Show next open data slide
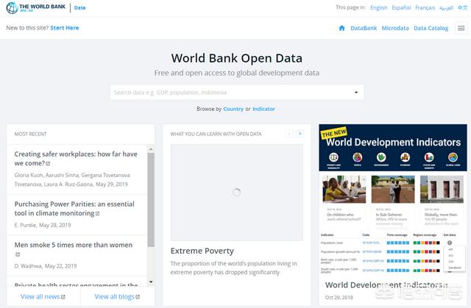The image size is (471, 308). (300, 134)
